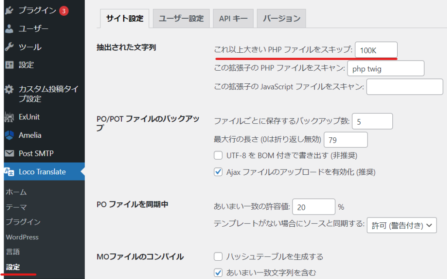
Task: Go to Loco Translate ホーム submenu
Action: click(x=16, y=192)
